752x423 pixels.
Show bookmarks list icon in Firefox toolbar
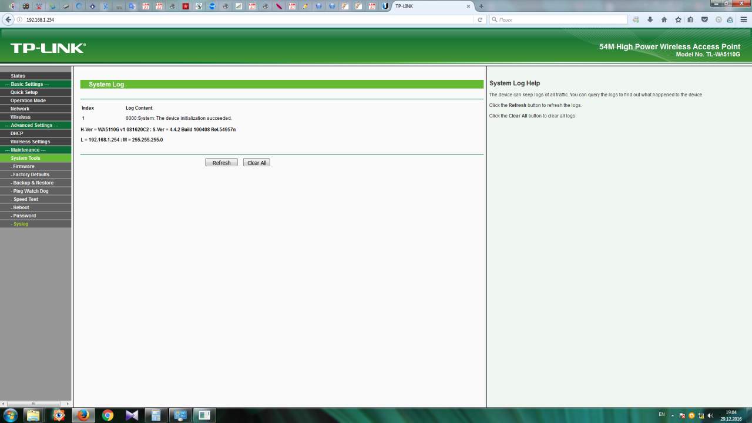691,19
